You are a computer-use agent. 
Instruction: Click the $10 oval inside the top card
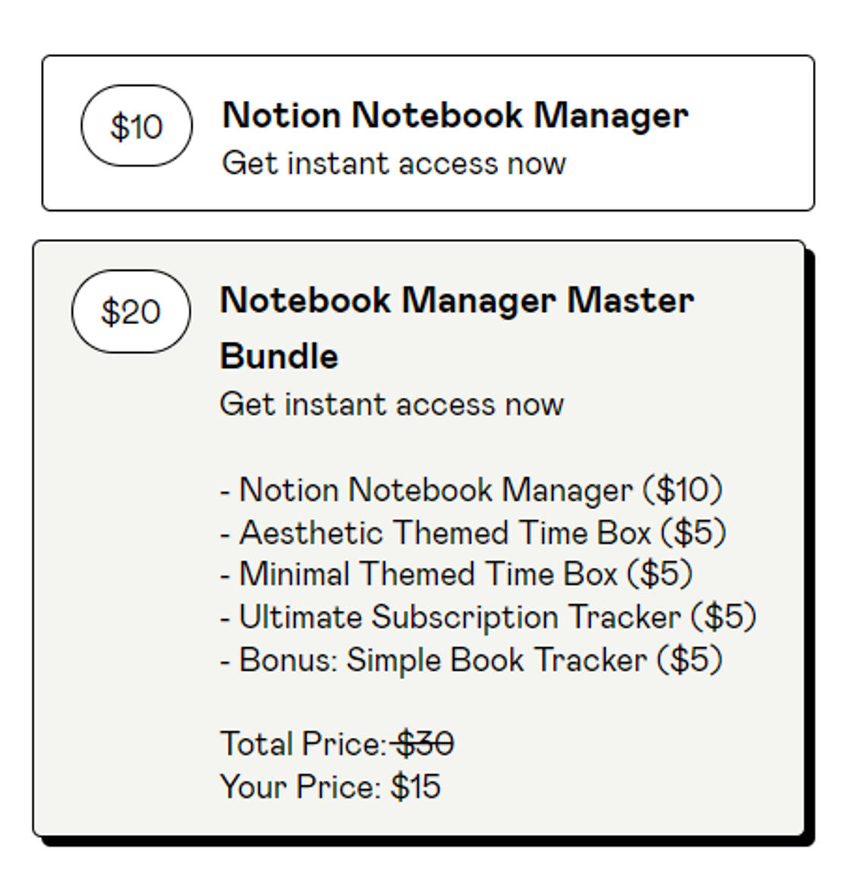click(136, 126)
